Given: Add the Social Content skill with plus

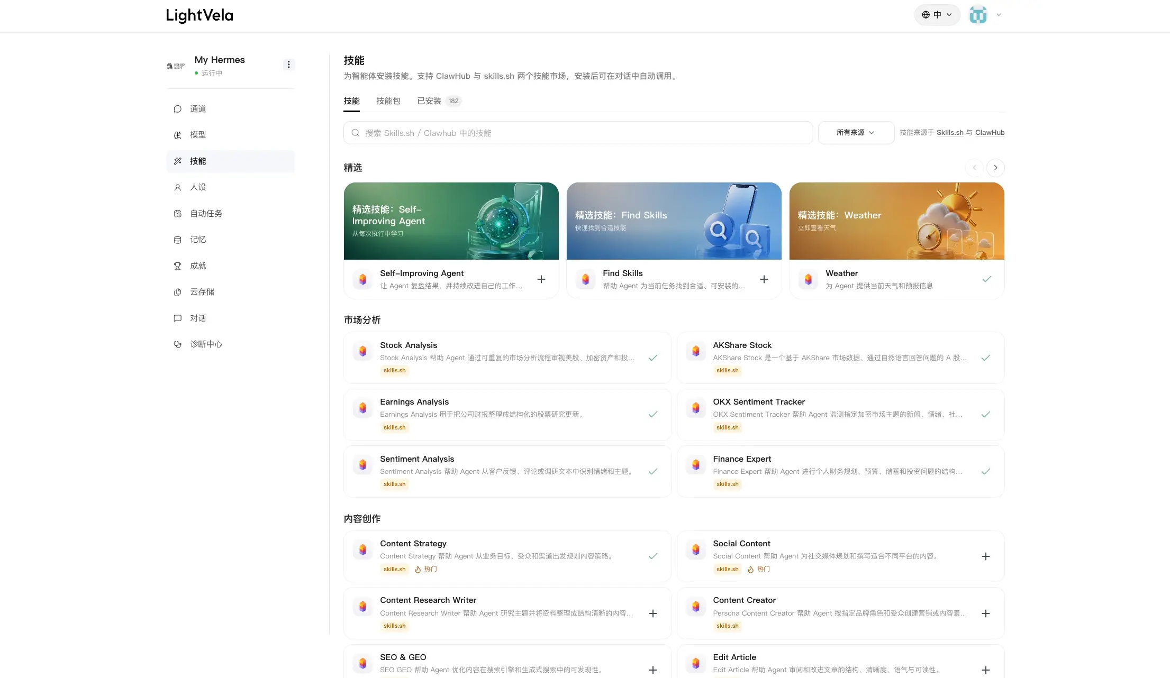Looking at the screenshot, I should click(986, 556).
